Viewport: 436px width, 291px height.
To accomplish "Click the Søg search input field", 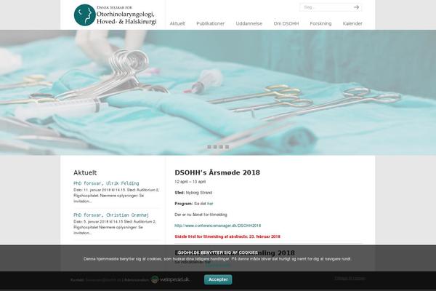I will click(326, 7).
